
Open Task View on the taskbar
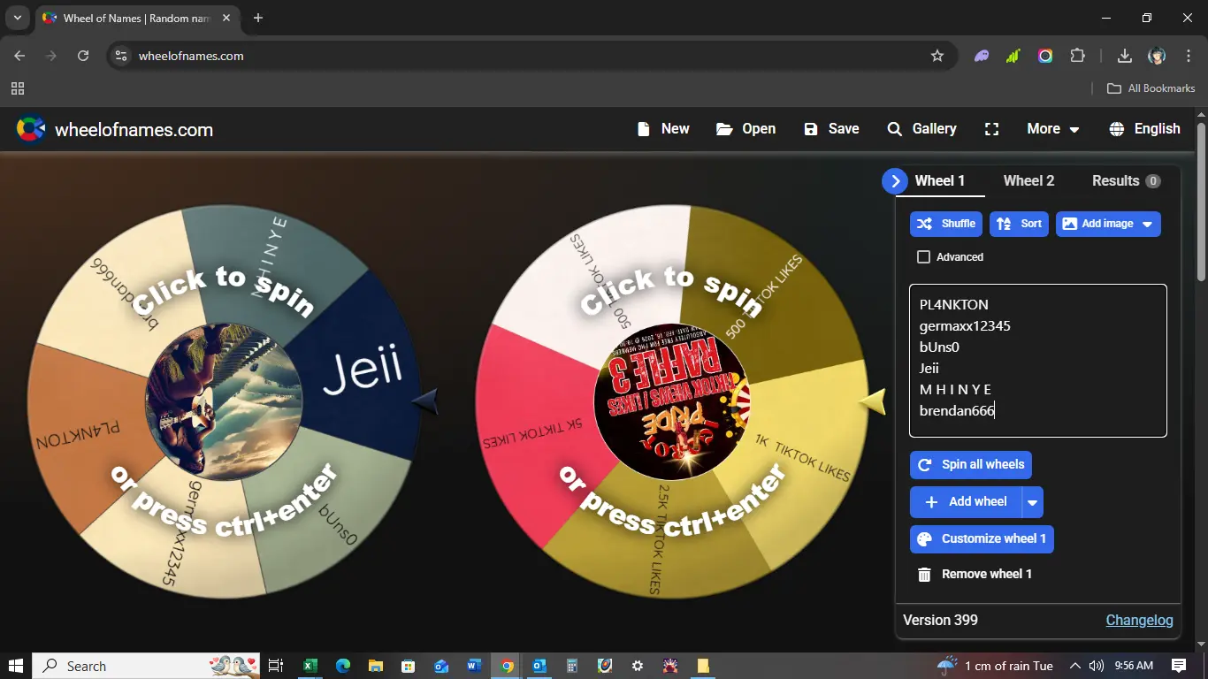pyautogui.click(x=276, y=666)
